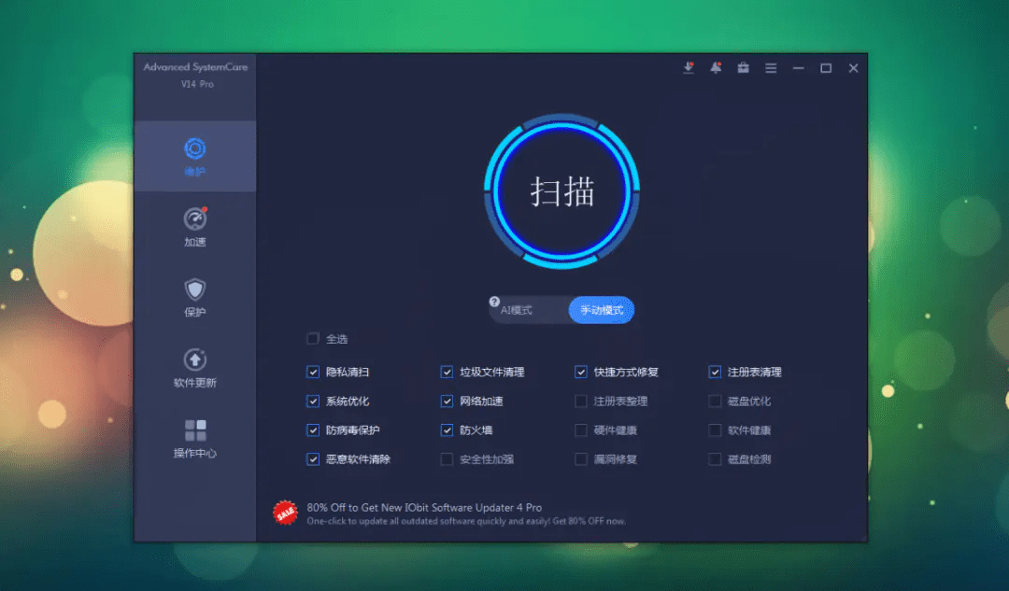The image size is (1009, 591).
Task: Click the V14 Pro version label
Action: coord(197,84)
